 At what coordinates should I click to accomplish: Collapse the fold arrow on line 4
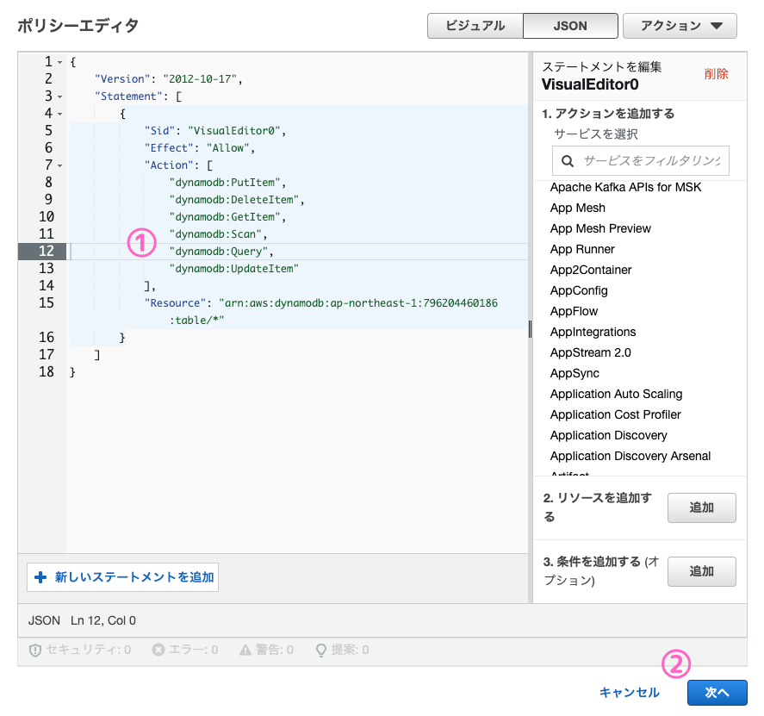60,114
